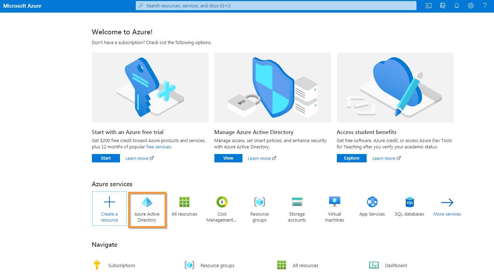494x280 pixels.
Task: Open the Cost Management service icon
Action: 222,202
